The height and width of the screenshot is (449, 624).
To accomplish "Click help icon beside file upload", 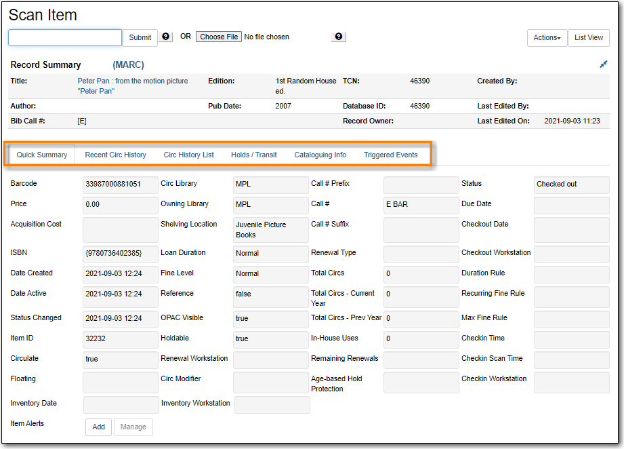I will 338,37.
